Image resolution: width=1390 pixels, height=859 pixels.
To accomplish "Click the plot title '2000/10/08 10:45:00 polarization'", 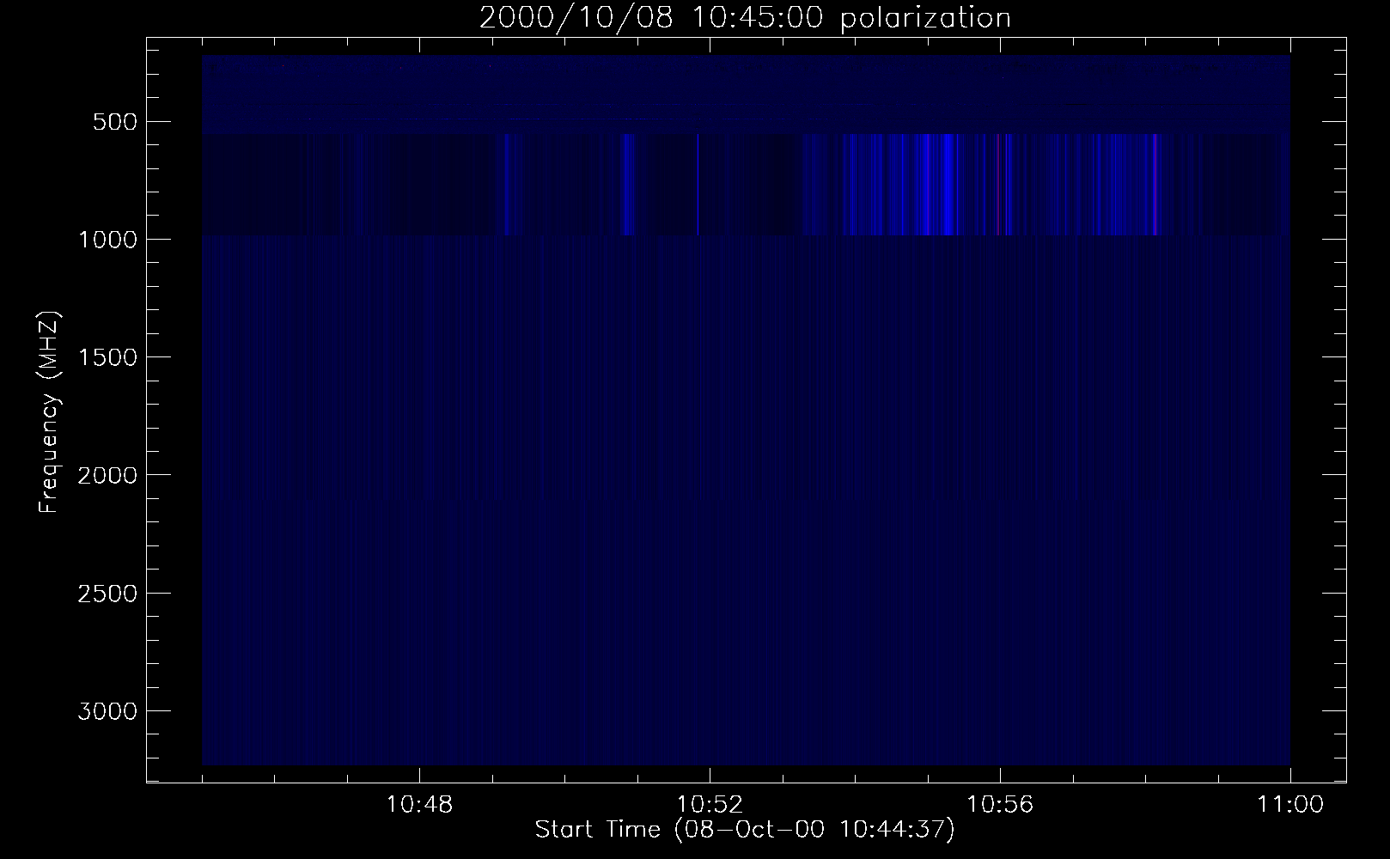I will coord(745,18).
